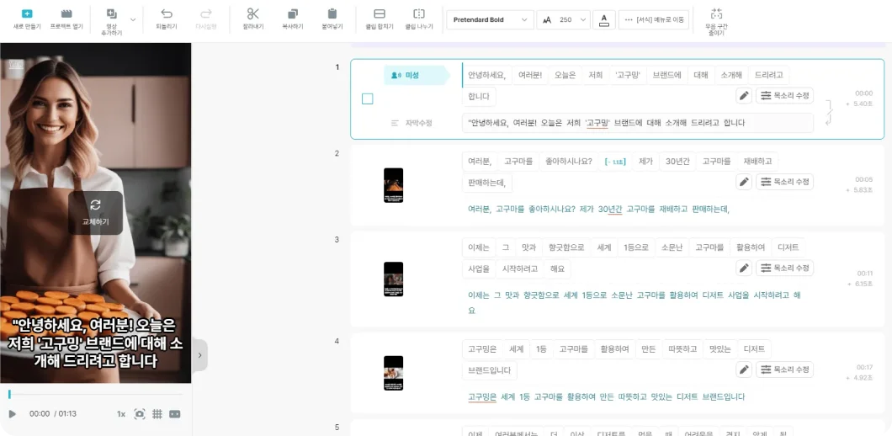Select the word chip '소문난'
The height and width of the screenshot is (436, 892).
tap(672, 247)
